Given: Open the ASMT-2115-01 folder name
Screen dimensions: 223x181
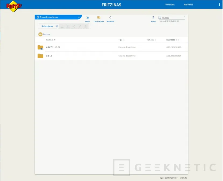Looking at the screenshot, I should tap(53, 47).
